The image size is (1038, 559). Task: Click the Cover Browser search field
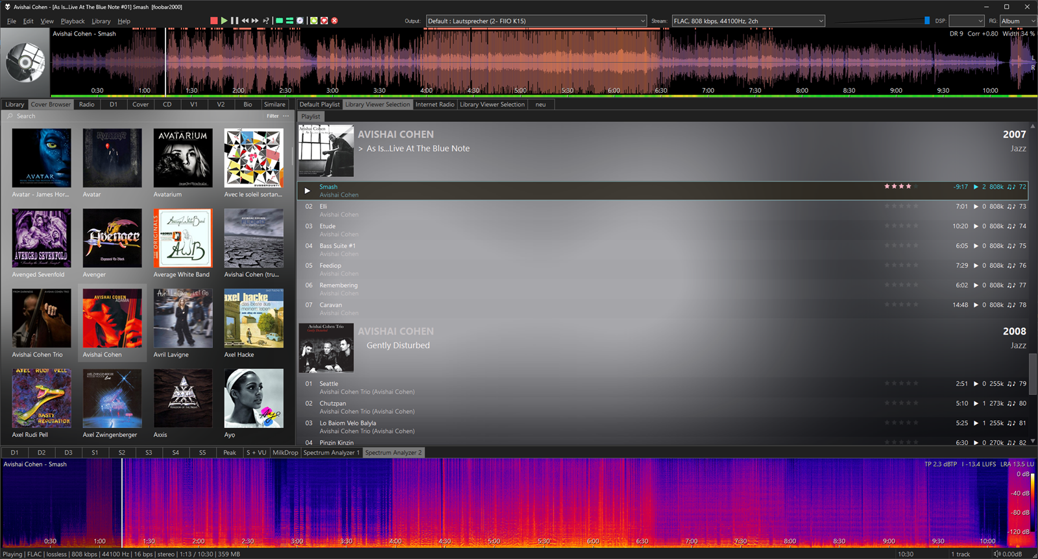coord(136,116)
